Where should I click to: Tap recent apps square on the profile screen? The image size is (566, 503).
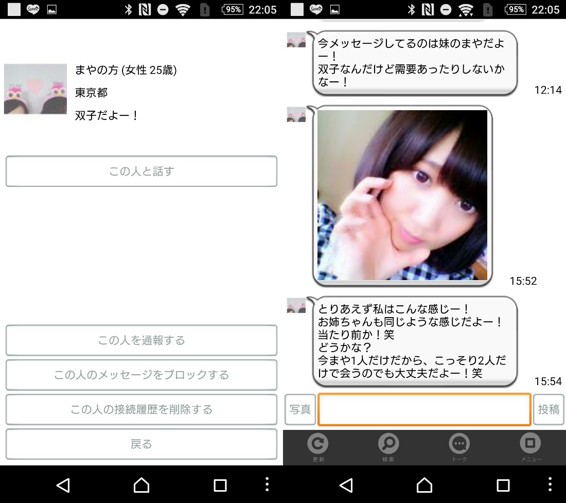tap(220, 485)
